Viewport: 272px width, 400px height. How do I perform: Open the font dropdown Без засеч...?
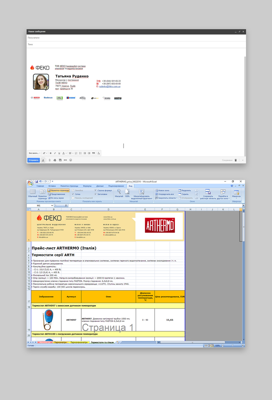pos(34,153)
